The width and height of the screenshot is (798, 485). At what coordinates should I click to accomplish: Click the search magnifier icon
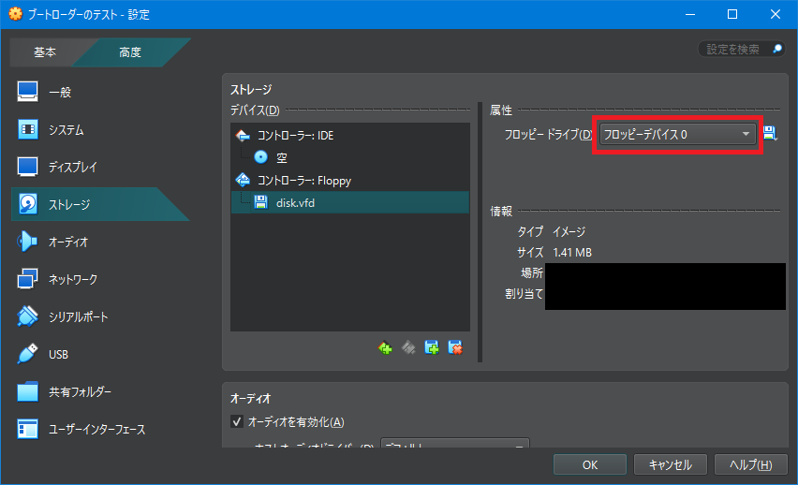coord(777,49)
